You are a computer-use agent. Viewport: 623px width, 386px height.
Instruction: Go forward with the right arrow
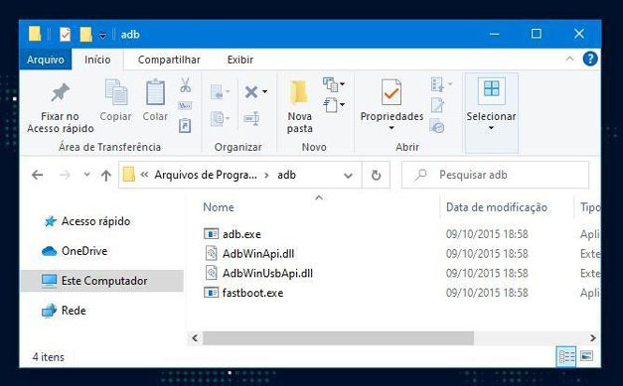pyautogui.click(x=66, y=175)
